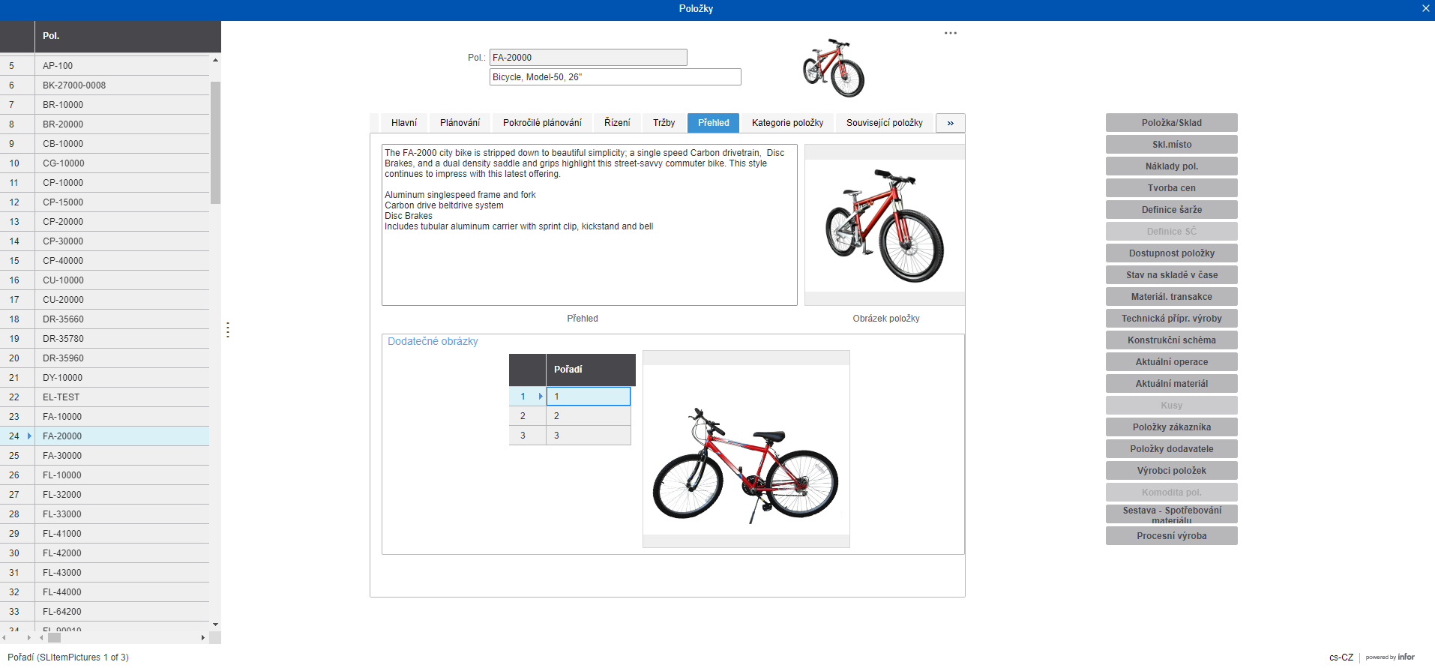This screenshot has width=1435, height=668.
Task: Click the Obrázek položky mountain bike picture
Action: pos(884,225)
